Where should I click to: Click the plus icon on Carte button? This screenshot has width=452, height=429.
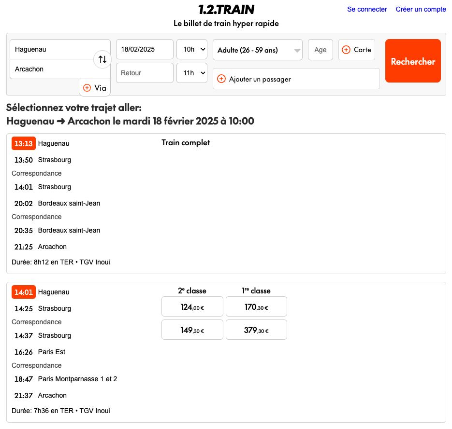(x=346, y=50)
